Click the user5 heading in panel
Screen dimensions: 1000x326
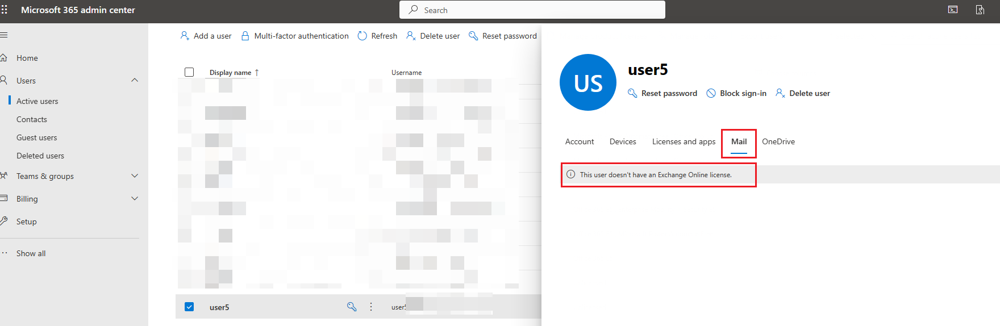(648, 70)
